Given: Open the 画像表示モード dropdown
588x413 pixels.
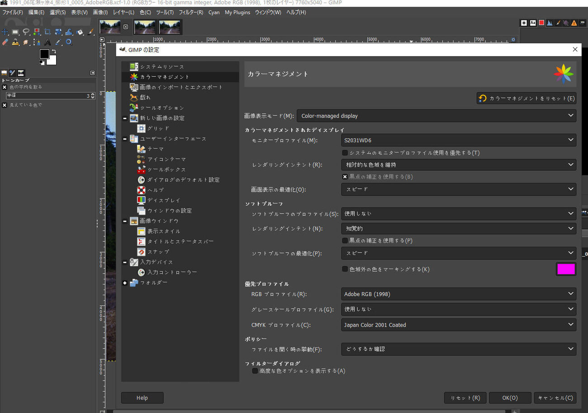Looking at the screenshot, I should click(436, 116).
